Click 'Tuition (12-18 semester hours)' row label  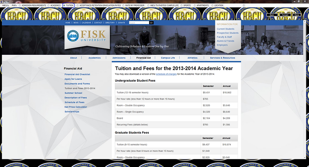(x=133, y=93)
